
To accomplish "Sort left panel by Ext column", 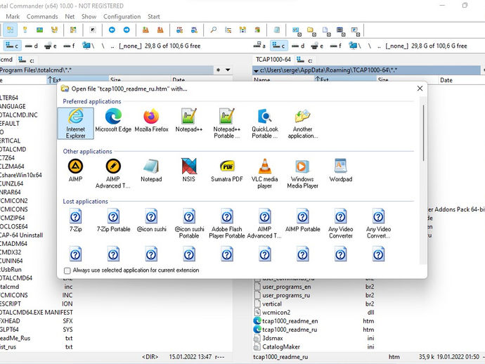I will coord(77,80).
